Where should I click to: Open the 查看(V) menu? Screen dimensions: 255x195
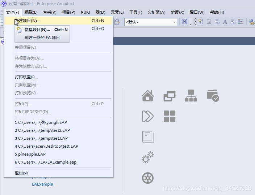point(50,12)
